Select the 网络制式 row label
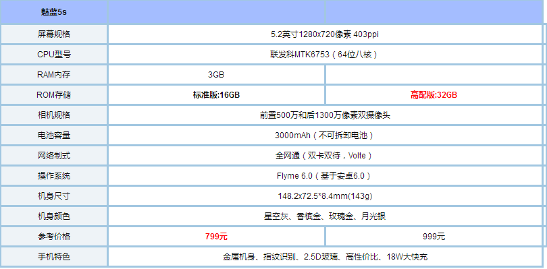The image size is (547, 269). [54, 156]
